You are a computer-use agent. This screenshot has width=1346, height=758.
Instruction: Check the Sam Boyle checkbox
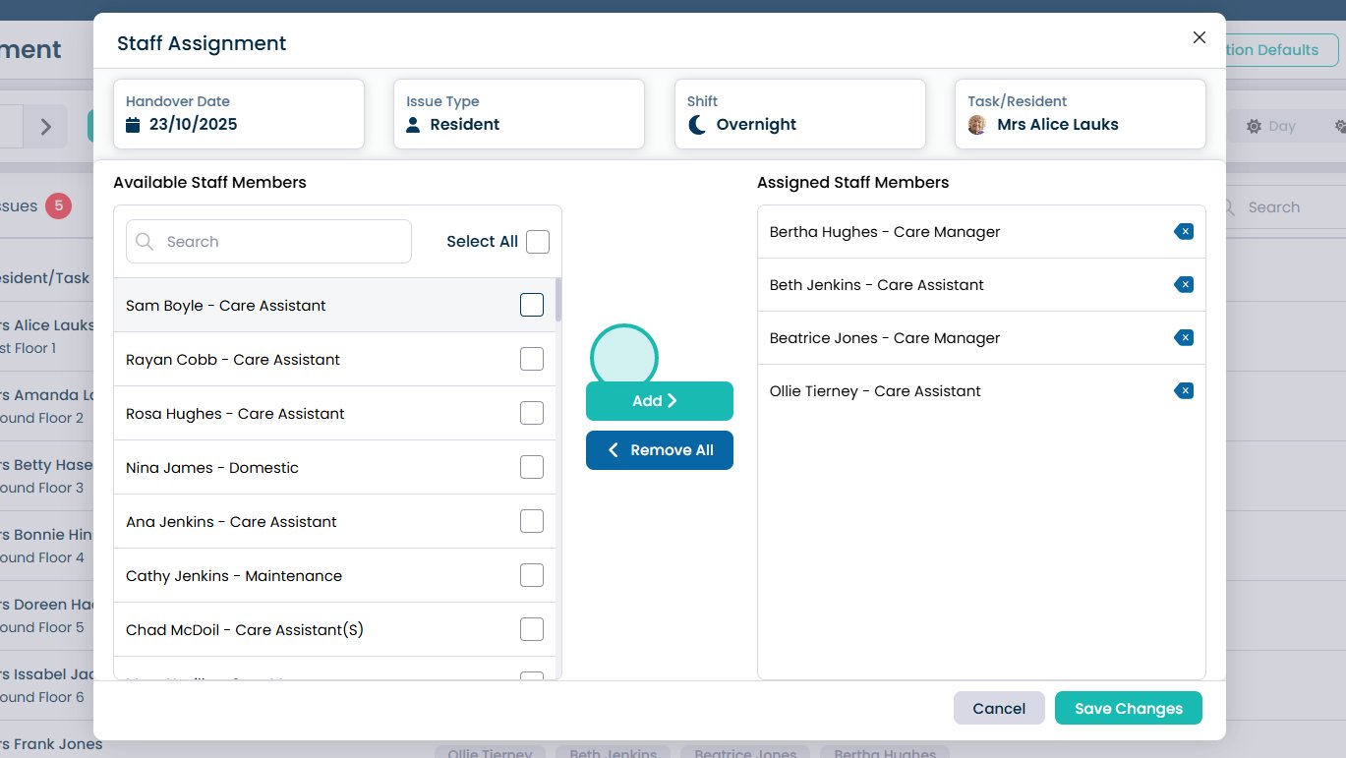point(532,306)
